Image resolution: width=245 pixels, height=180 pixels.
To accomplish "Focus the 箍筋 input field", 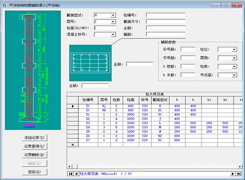I will pyautogui.click(x=165, y=34).
